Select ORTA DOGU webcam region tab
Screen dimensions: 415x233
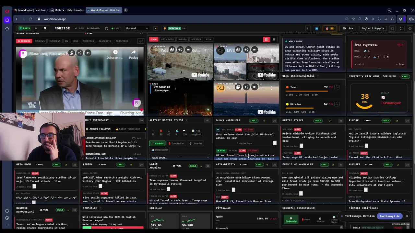pyautogui.click(x=168, y=39)
